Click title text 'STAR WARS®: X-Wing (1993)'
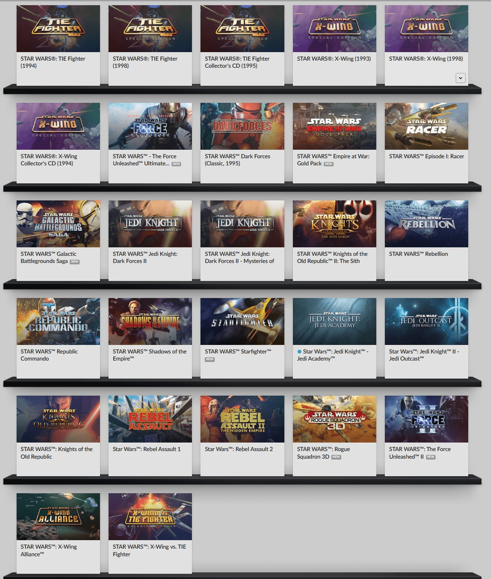 [x=334, y=59]
